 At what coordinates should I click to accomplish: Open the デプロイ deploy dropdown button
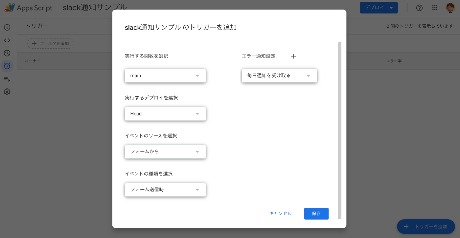tap(379, 8)
